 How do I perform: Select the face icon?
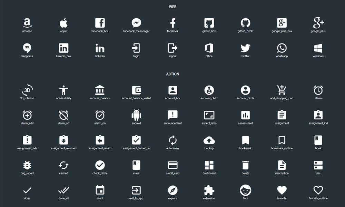(x=245, y=190)
